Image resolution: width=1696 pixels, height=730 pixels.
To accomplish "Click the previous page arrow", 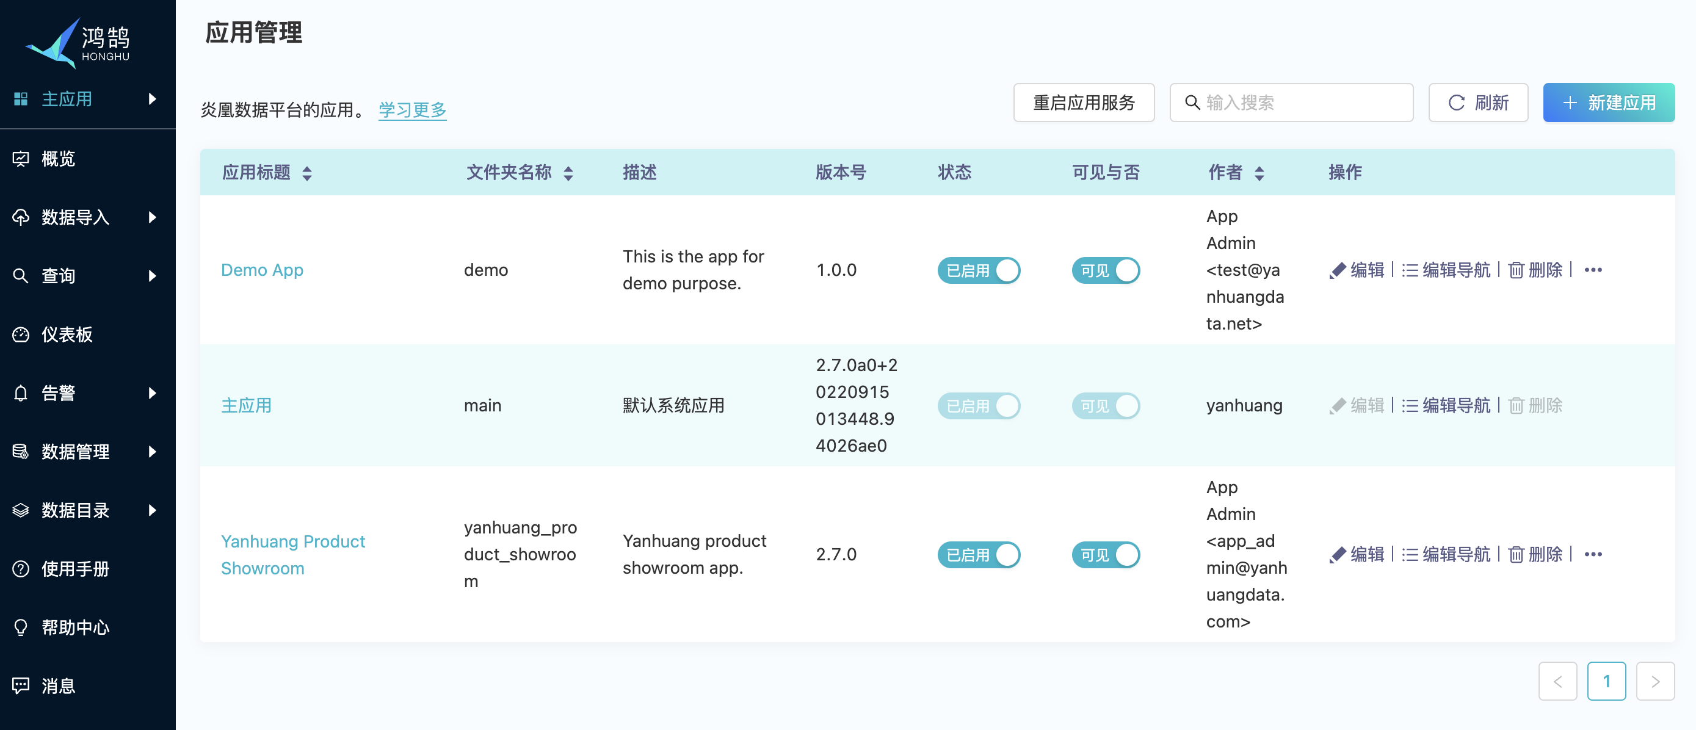I will point(1558,681).
